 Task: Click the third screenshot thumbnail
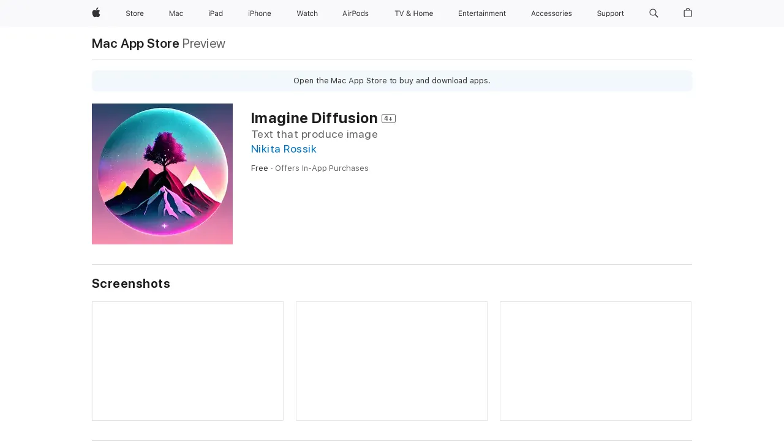pyautogui.click(x=595, y=361)
